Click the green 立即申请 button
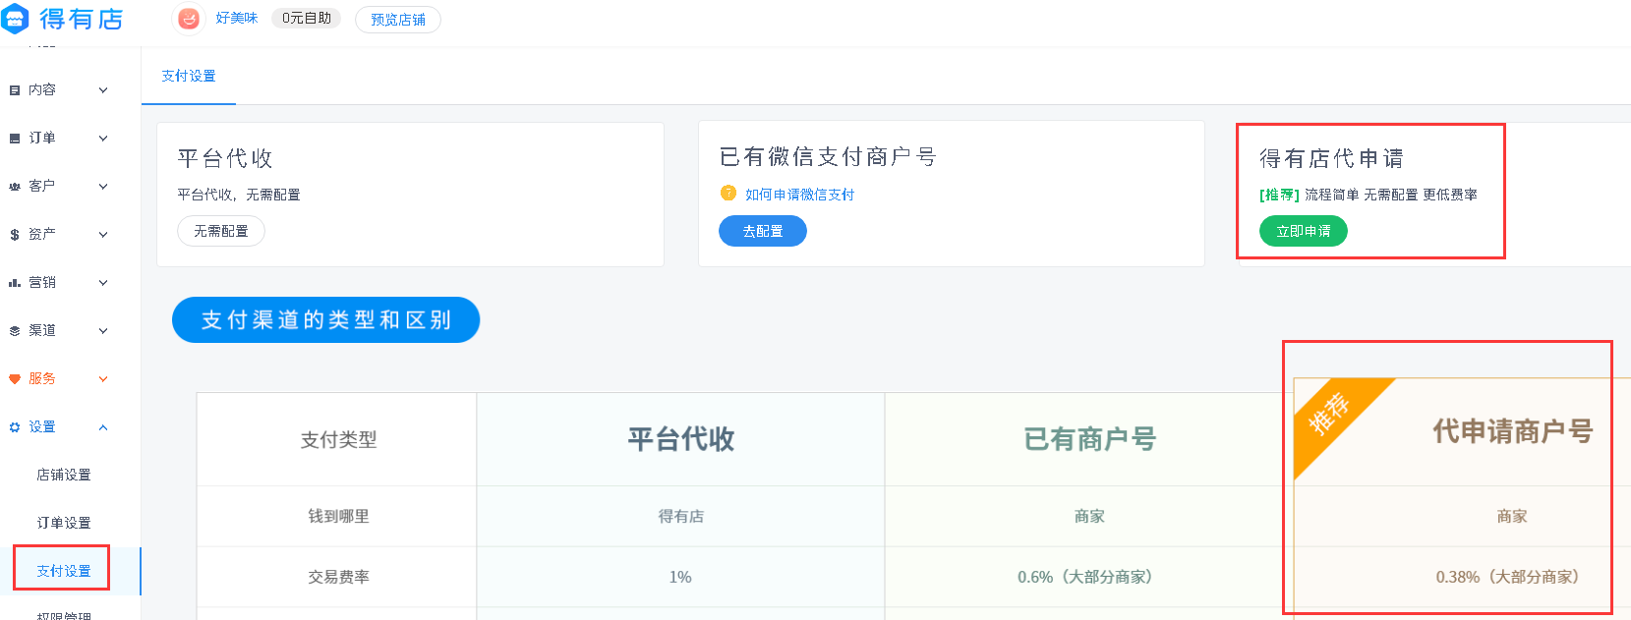Viewport: 1631px width, 620px height. (1304, 232)
